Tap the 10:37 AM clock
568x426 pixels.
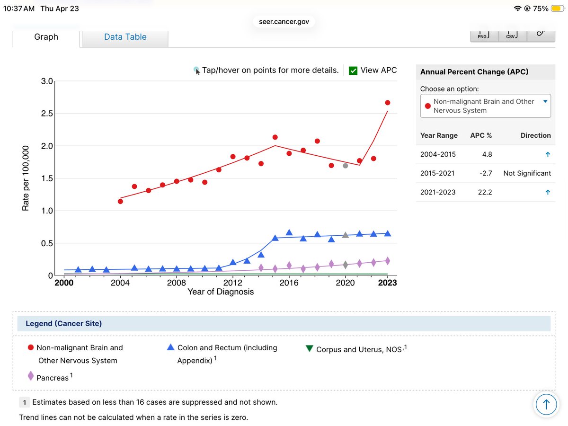tap(19, 9)
